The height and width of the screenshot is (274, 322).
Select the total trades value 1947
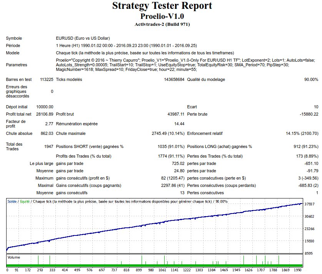pos(49,146)
